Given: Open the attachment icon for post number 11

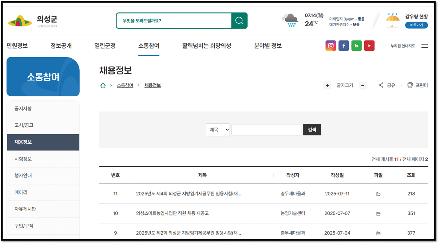Looking at the screenshot, I should [378, 194].
